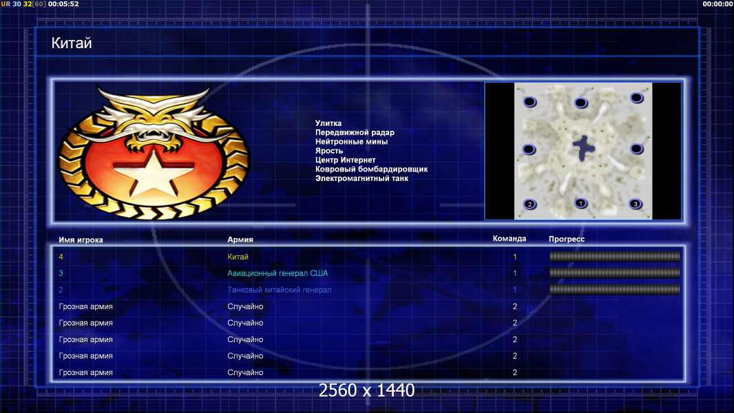Image resolution: width=734 pixels, height=413 pixels.
Task: Click the Прогресс column header
Action: pos(567,239)
